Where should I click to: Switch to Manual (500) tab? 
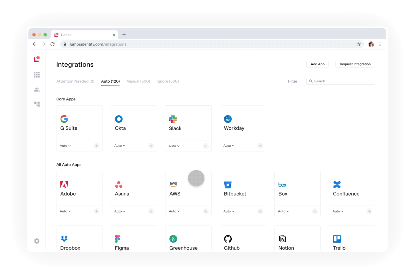[x=138, y=81]
